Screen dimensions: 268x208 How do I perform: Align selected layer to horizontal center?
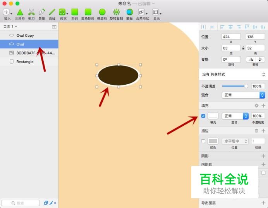coord(230,27)
